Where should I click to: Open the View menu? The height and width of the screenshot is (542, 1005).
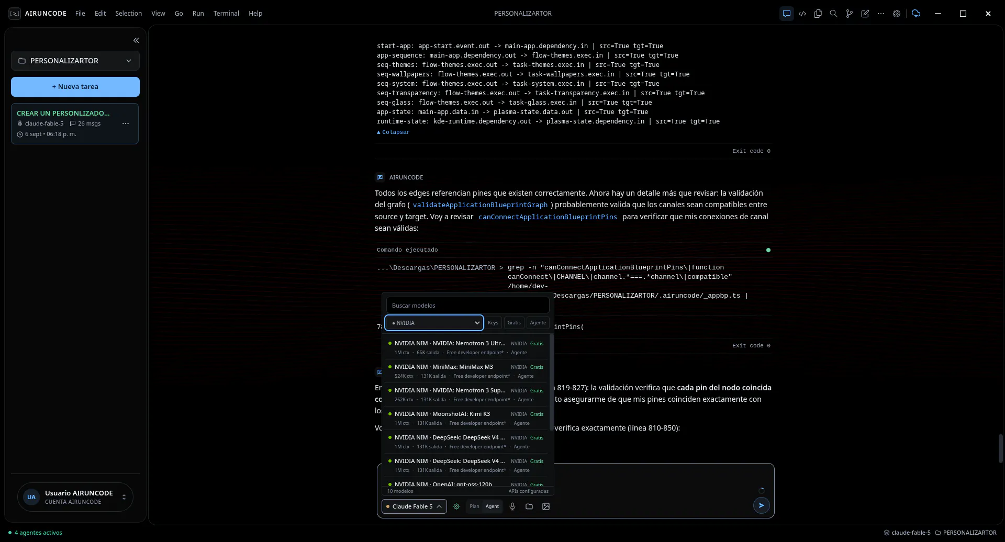[158, 14]
